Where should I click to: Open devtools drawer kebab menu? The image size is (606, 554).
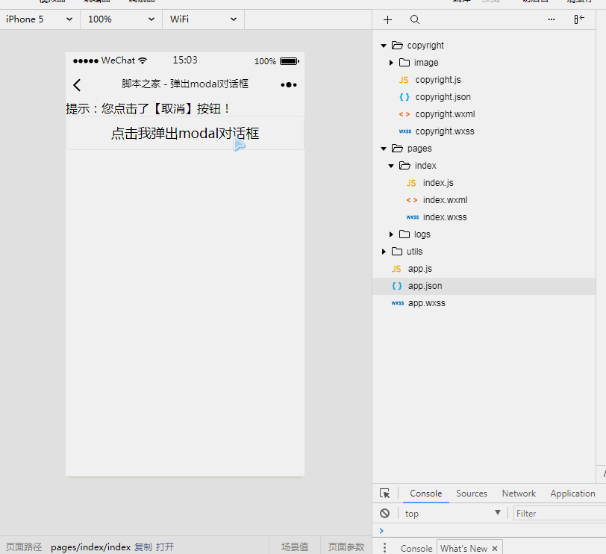point(384,547)
